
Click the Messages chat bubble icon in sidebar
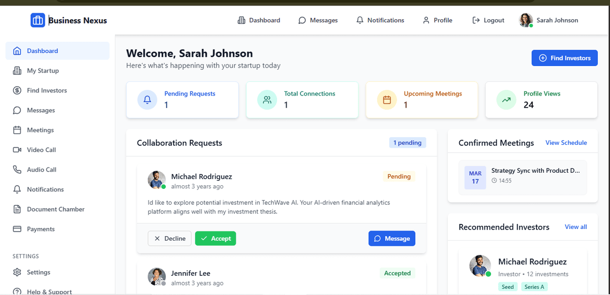click(17, 110)
